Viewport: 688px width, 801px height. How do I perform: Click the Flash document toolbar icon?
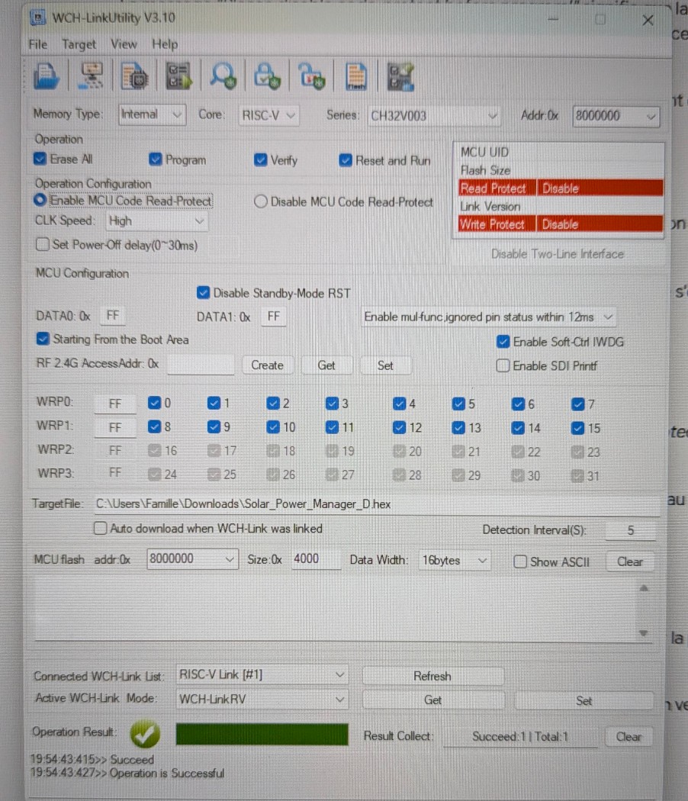coord(356,76)
